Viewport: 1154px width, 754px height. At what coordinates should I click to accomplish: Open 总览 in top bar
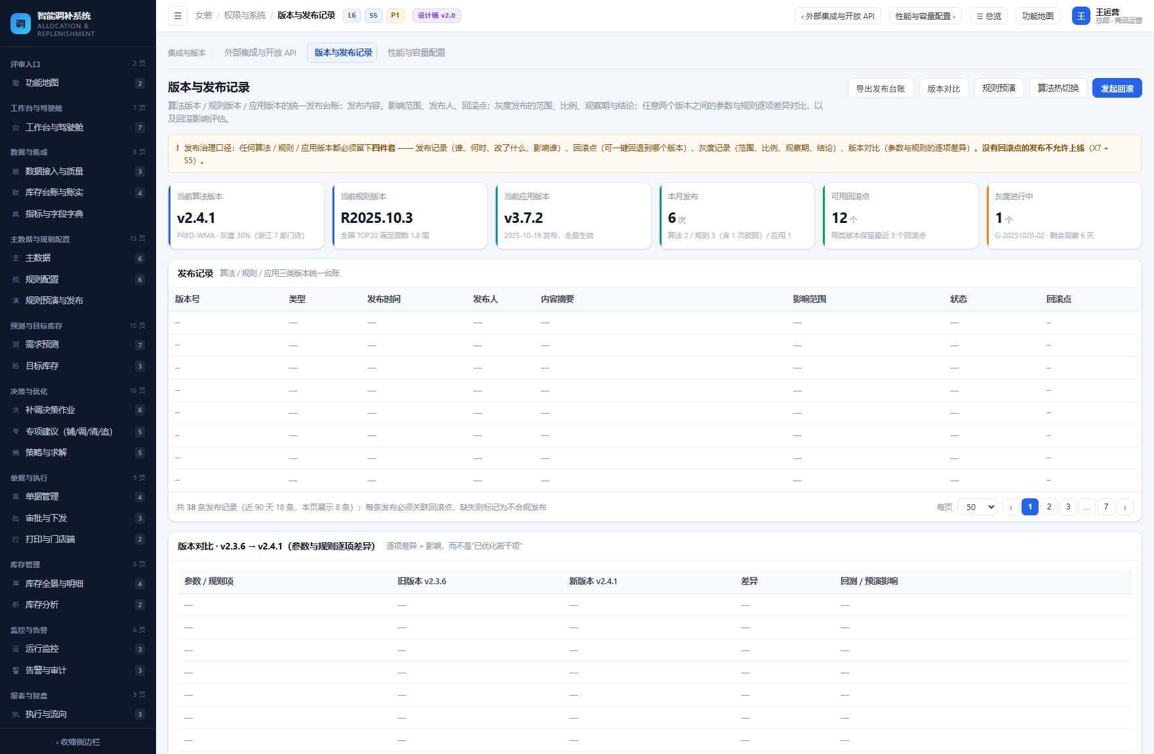(x=989, y=16)
